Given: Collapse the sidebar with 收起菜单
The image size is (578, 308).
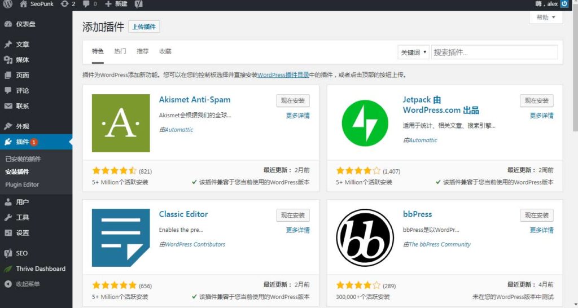Looking at the screenshot, I should pyautogui.click(x=28, y=284).
